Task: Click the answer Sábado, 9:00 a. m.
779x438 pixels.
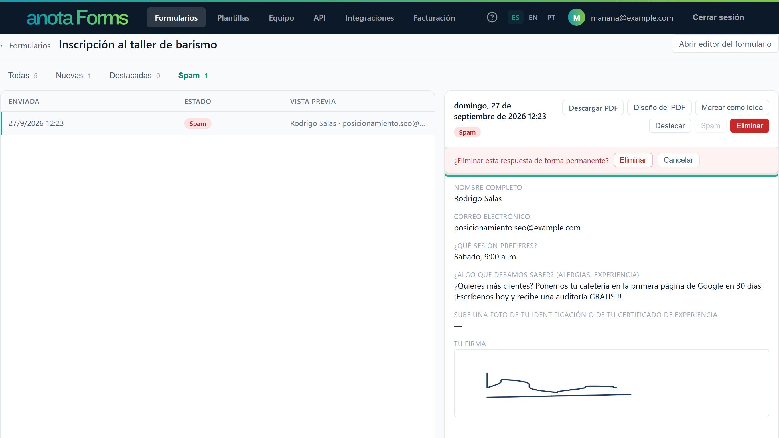Action: click(486, 257)
